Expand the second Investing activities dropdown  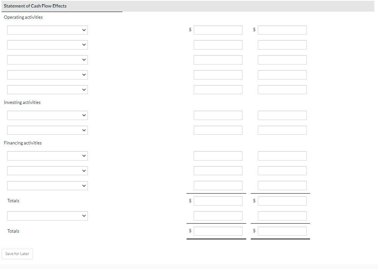(x=47, y=130)
